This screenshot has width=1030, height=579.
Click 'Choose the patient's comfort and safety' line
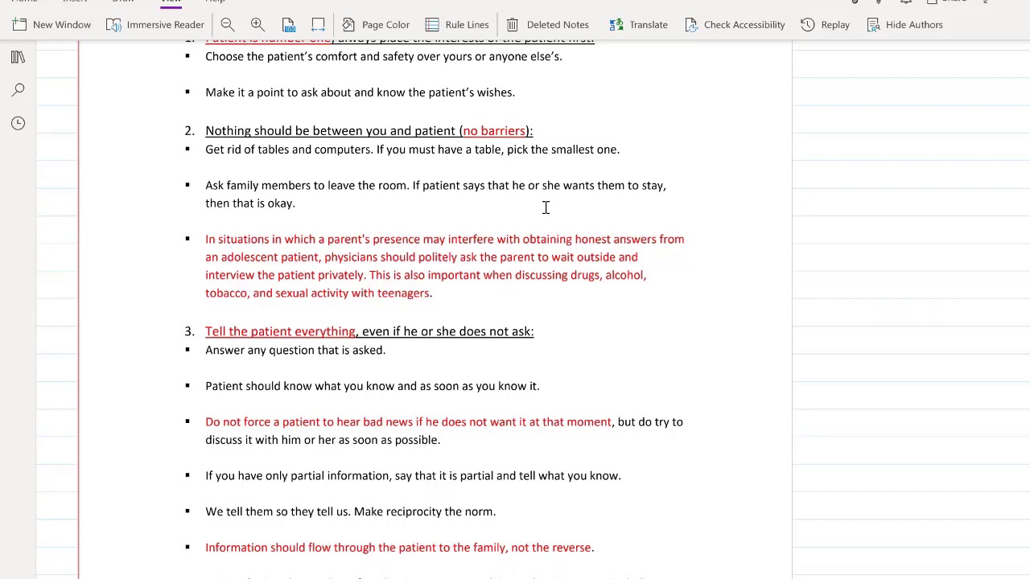pos(384,56)
